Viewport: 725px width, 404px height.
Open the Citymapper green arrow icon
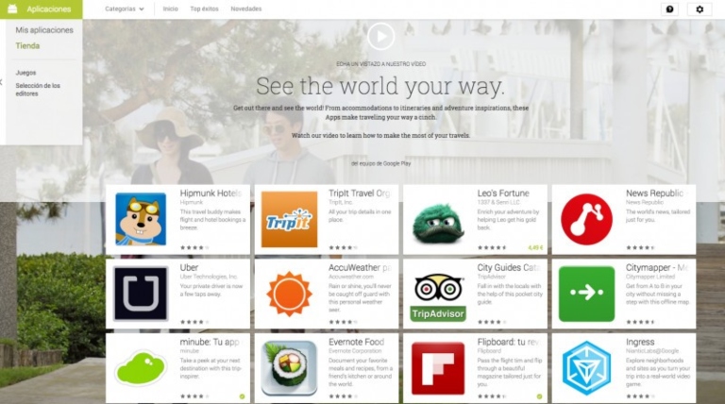click(x=586, y=294)
